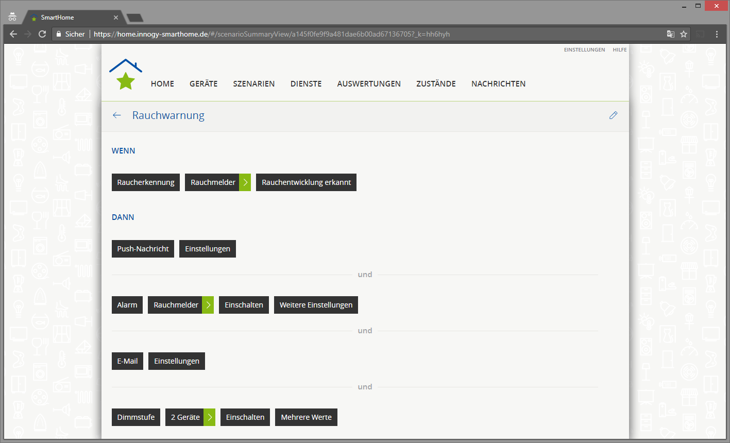Image resolution: width=730 pixels, height=443 pixels.
Task: Click the HILFE link at top
Action: (620, 50)
